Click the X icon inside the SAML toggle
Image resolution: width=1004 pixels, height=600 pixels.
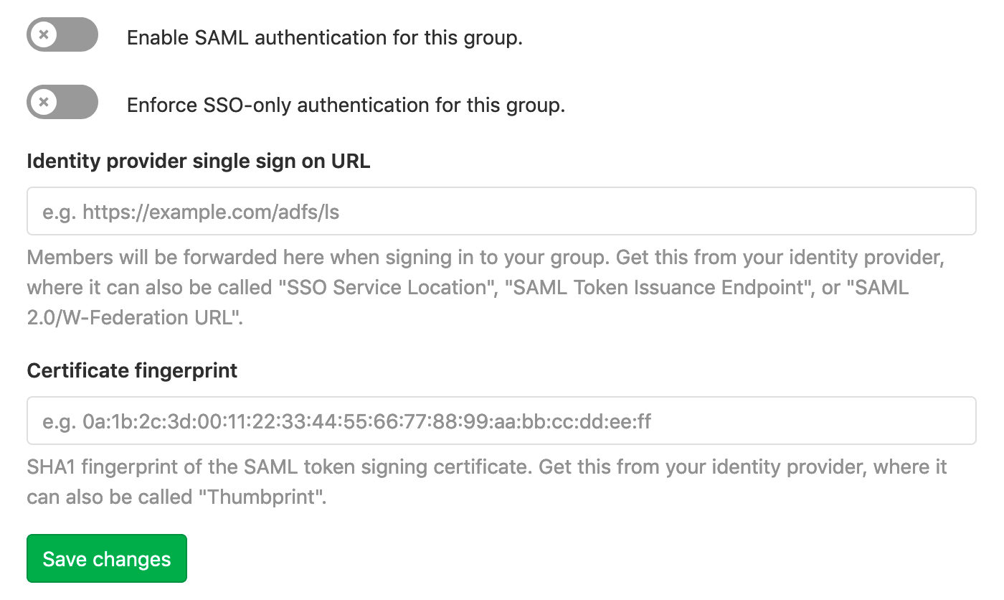coord(44,34)
